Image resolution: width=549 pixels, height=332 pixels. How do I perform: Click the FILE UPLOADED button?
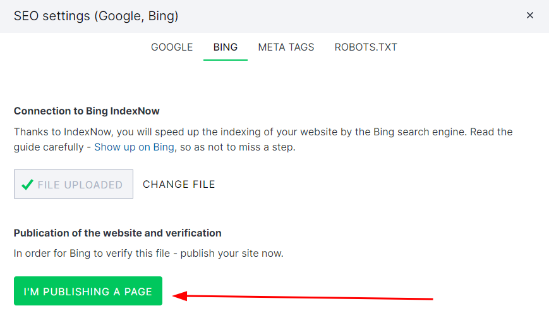(73, 185)
